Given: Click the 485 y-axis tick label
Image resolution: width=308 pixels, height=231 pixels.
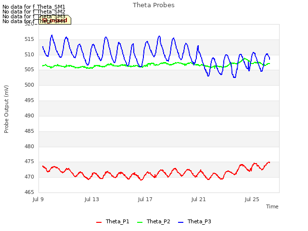Looking at the screenshot, I should [29, 131].
